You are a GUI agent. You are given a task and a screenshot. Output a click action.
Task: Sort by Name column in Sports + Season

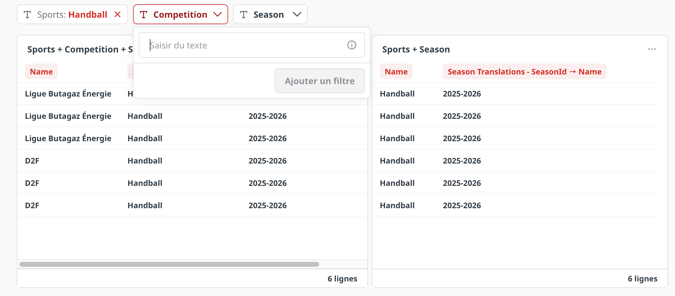coord(396,72)
